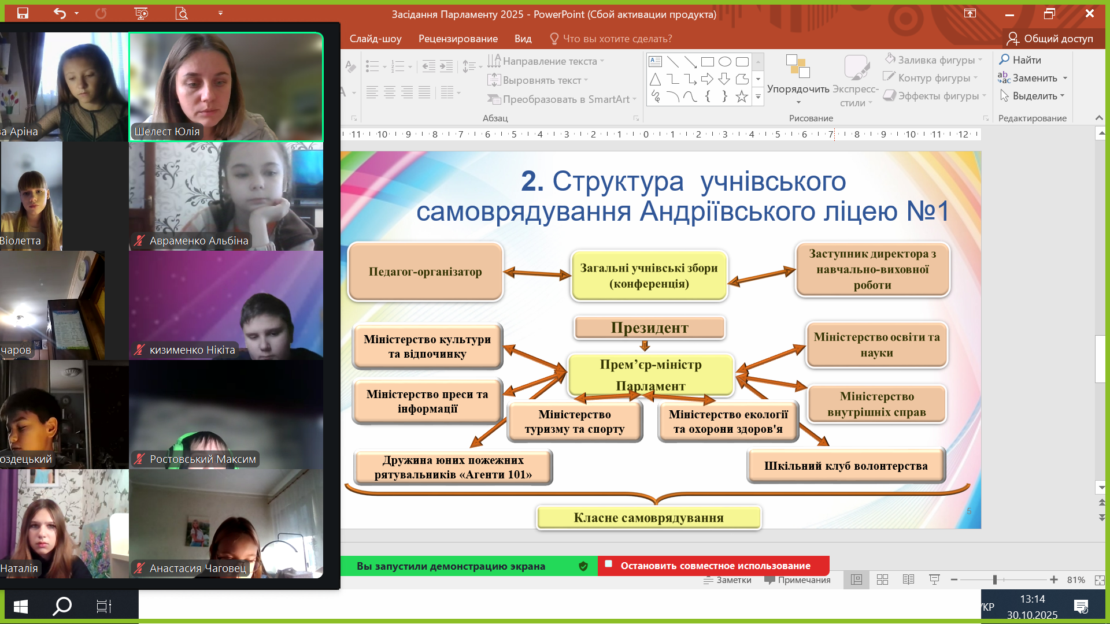Viewport: 1110px width, 624px height.
Task: Click fit slide to window icon
Action: click(x=1099, y=580)
